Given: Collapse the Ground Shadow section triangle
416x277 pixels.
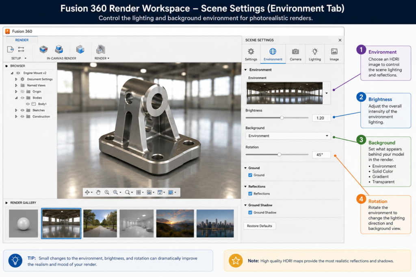Looking at the screenshot, I should click(245, 205).
